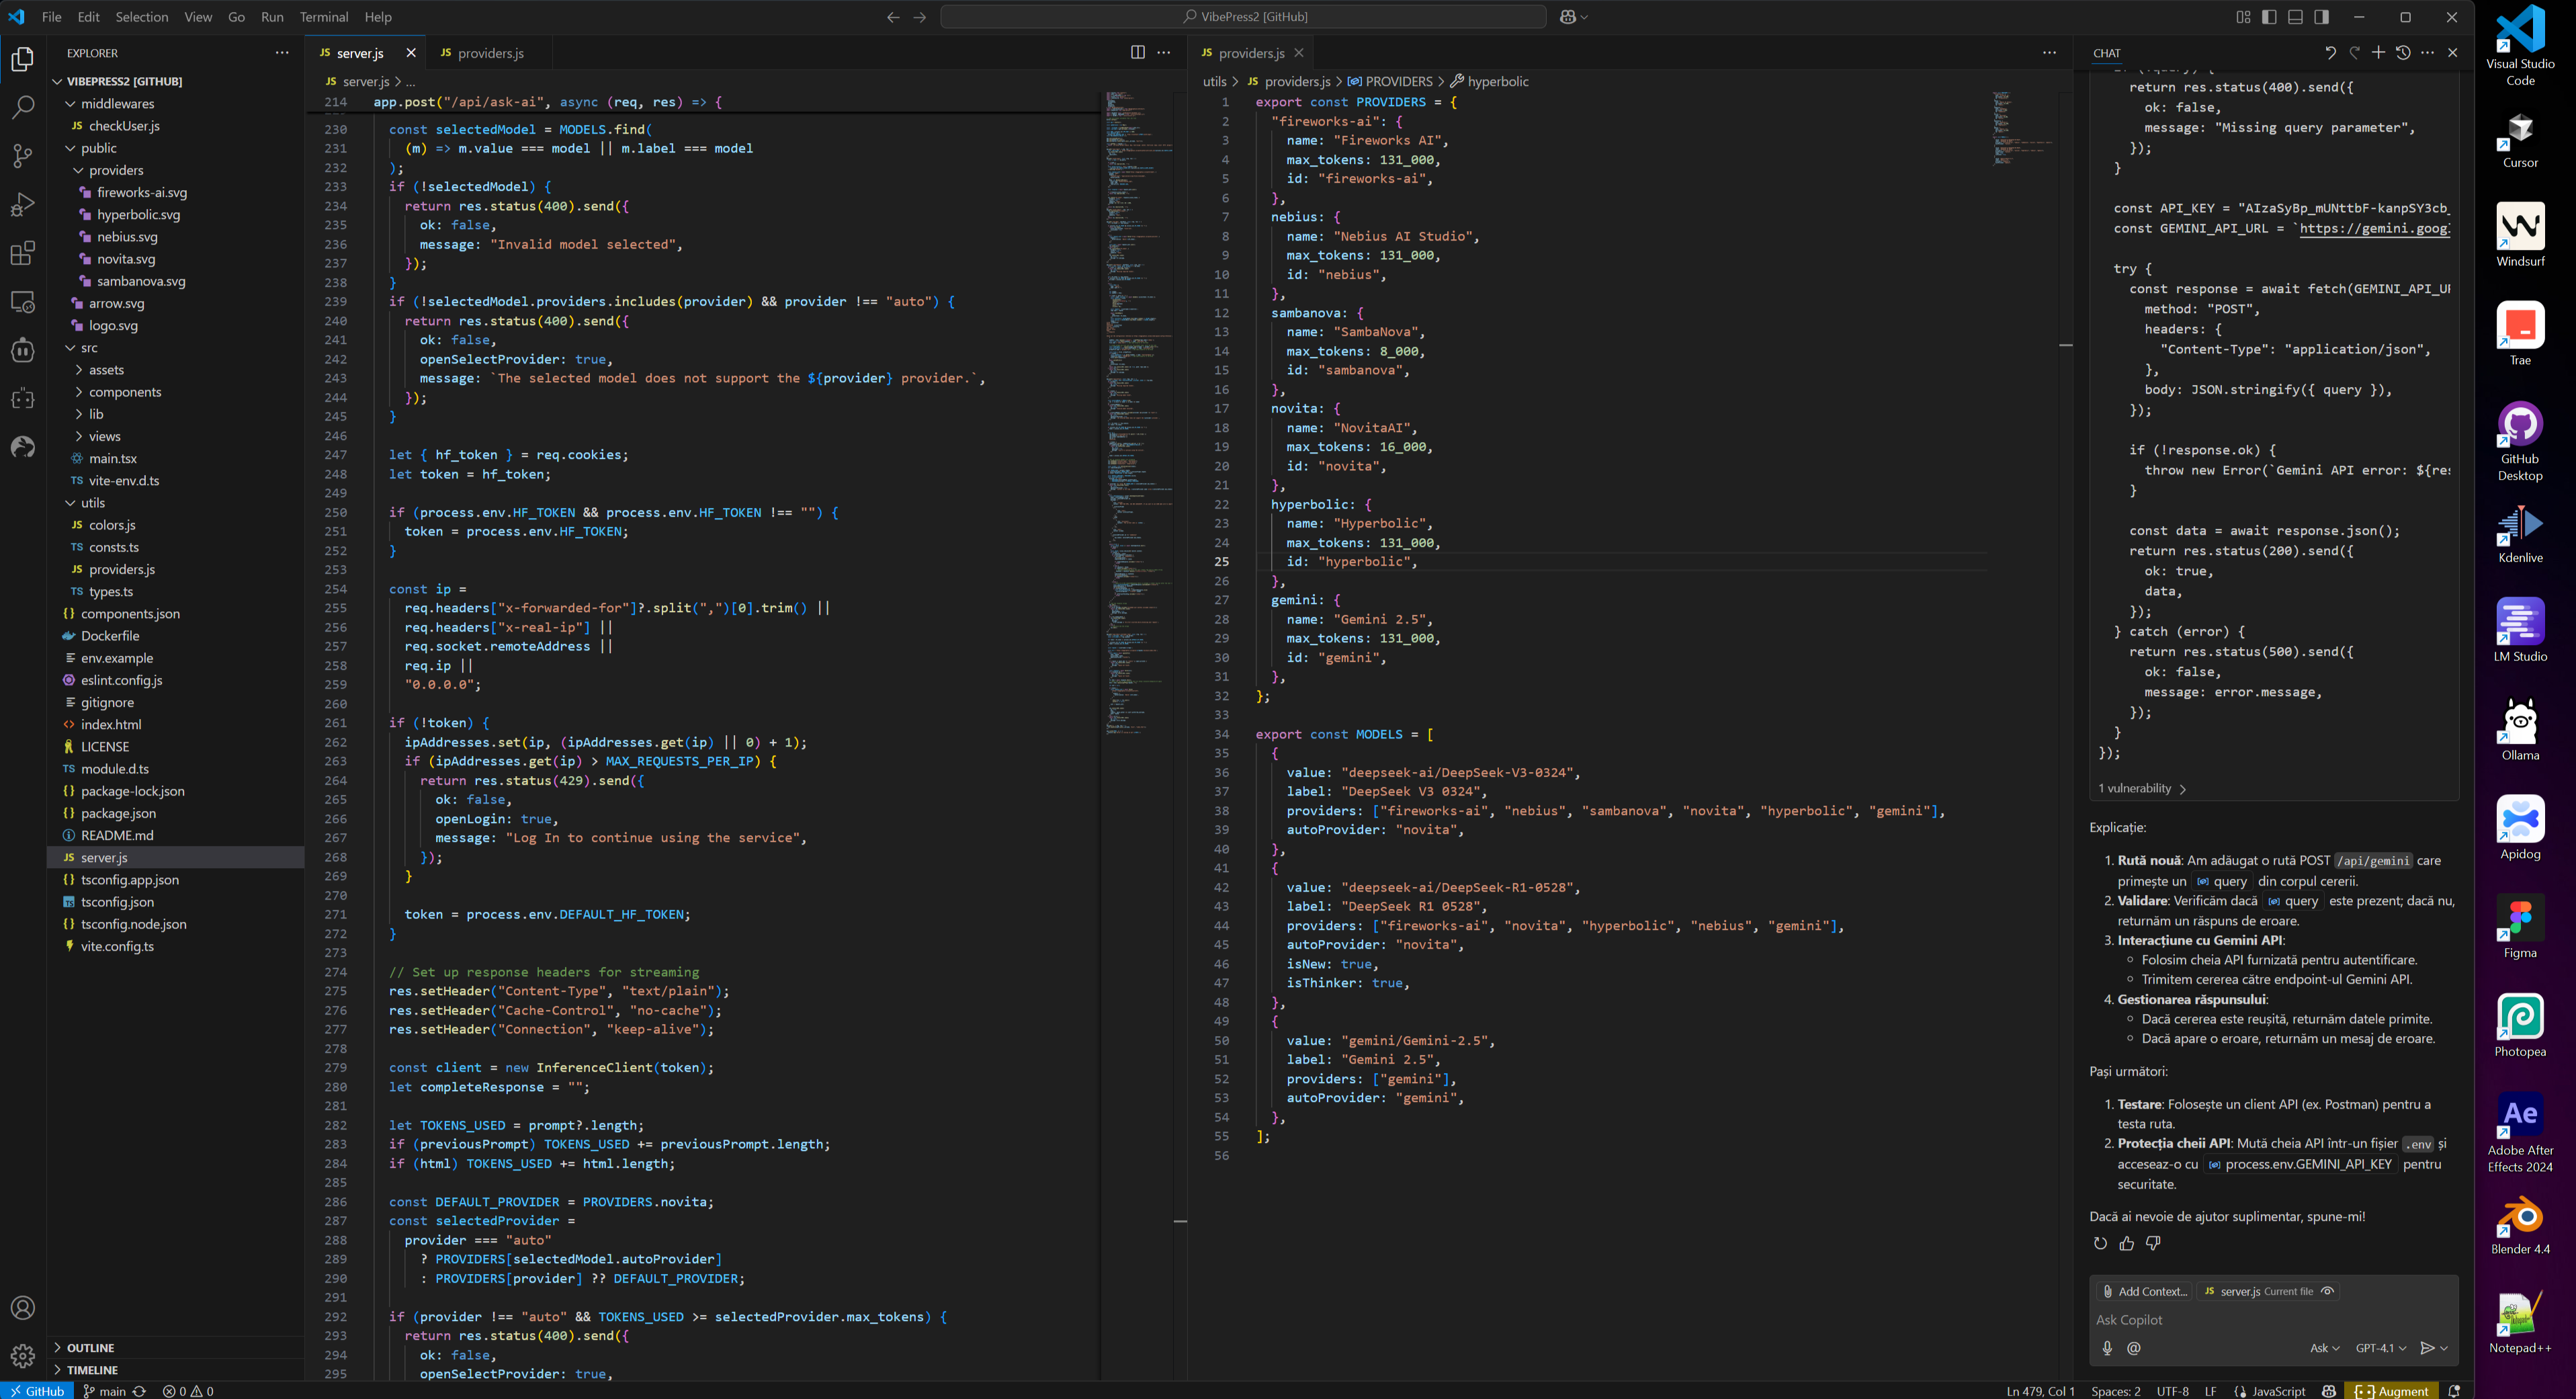Click GitHub remote indicator in status bar
Screen dimensions: 2576x1399
point(37,1391)
